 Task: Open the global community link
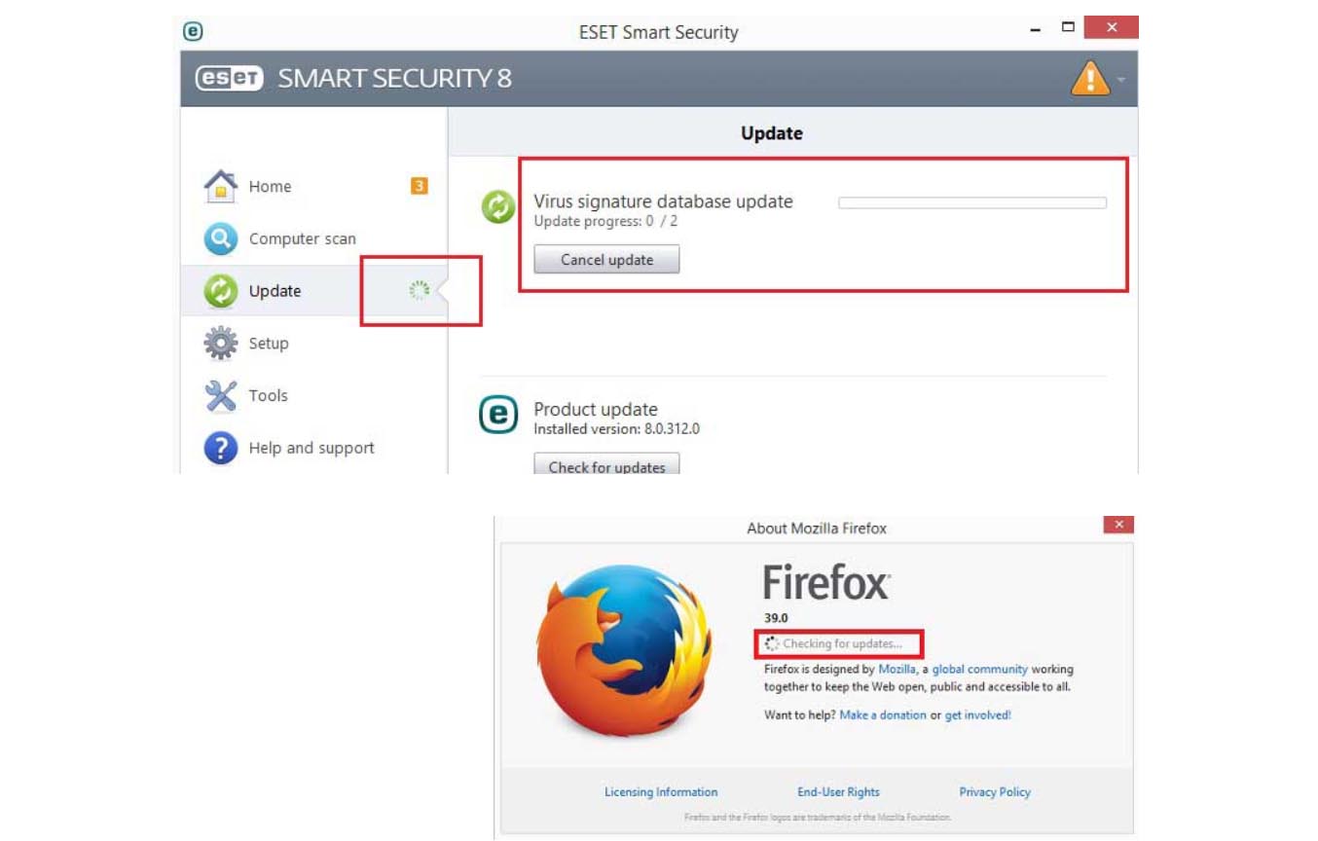[979, 670]
